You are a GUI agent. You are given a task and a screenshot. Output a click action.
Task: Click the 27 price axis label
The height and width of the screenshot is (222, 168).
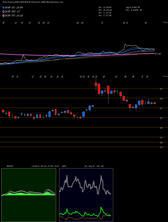click(161, 108)
